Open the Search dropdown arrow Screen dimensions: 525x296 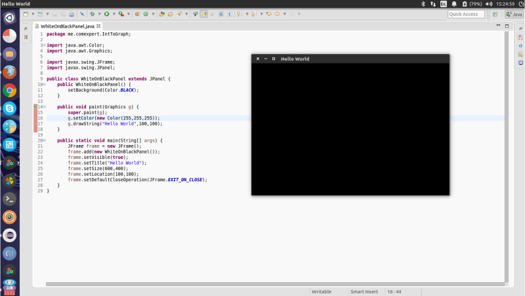(186, 14)
